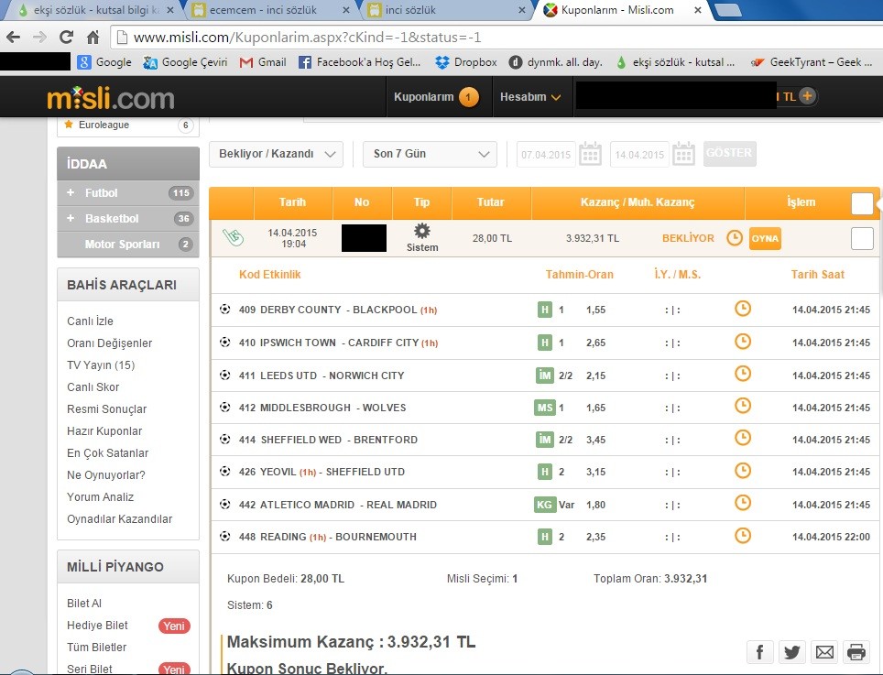
Task: Select Motor Sporları in the İDDAA menu
Action: coord(128,244)
